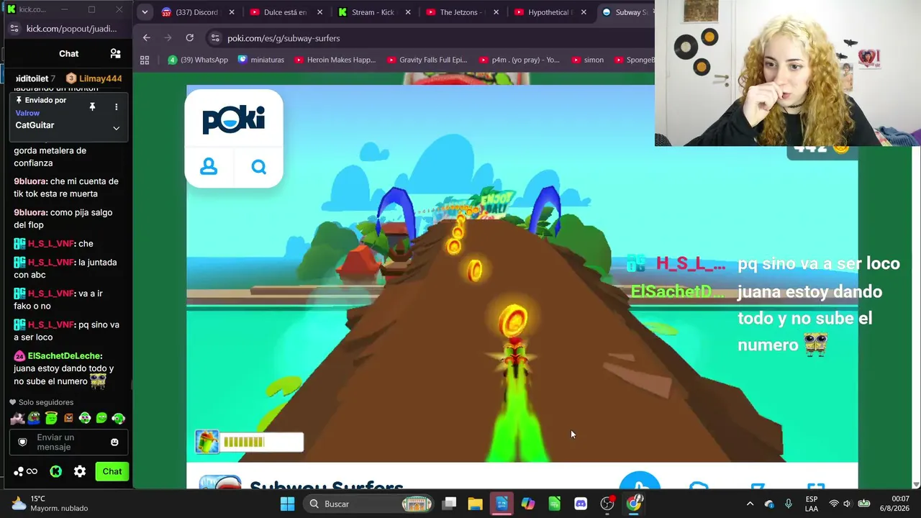Open the Poki search magnifier

pyautogui.click(x=259, y=167)
